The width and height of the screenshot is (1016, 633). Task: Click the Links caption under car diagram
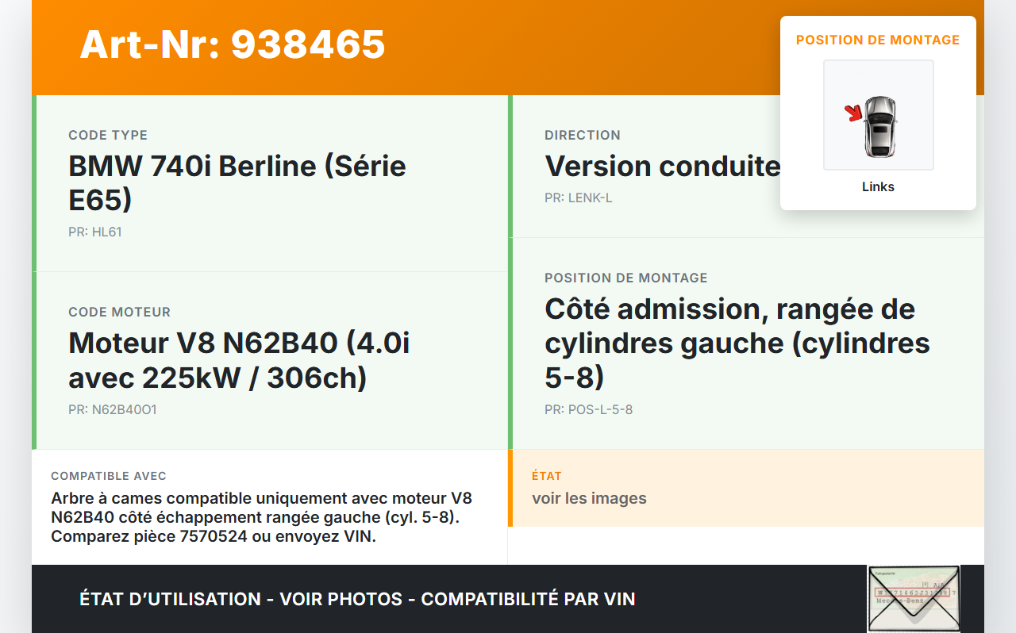coord(878,187)
